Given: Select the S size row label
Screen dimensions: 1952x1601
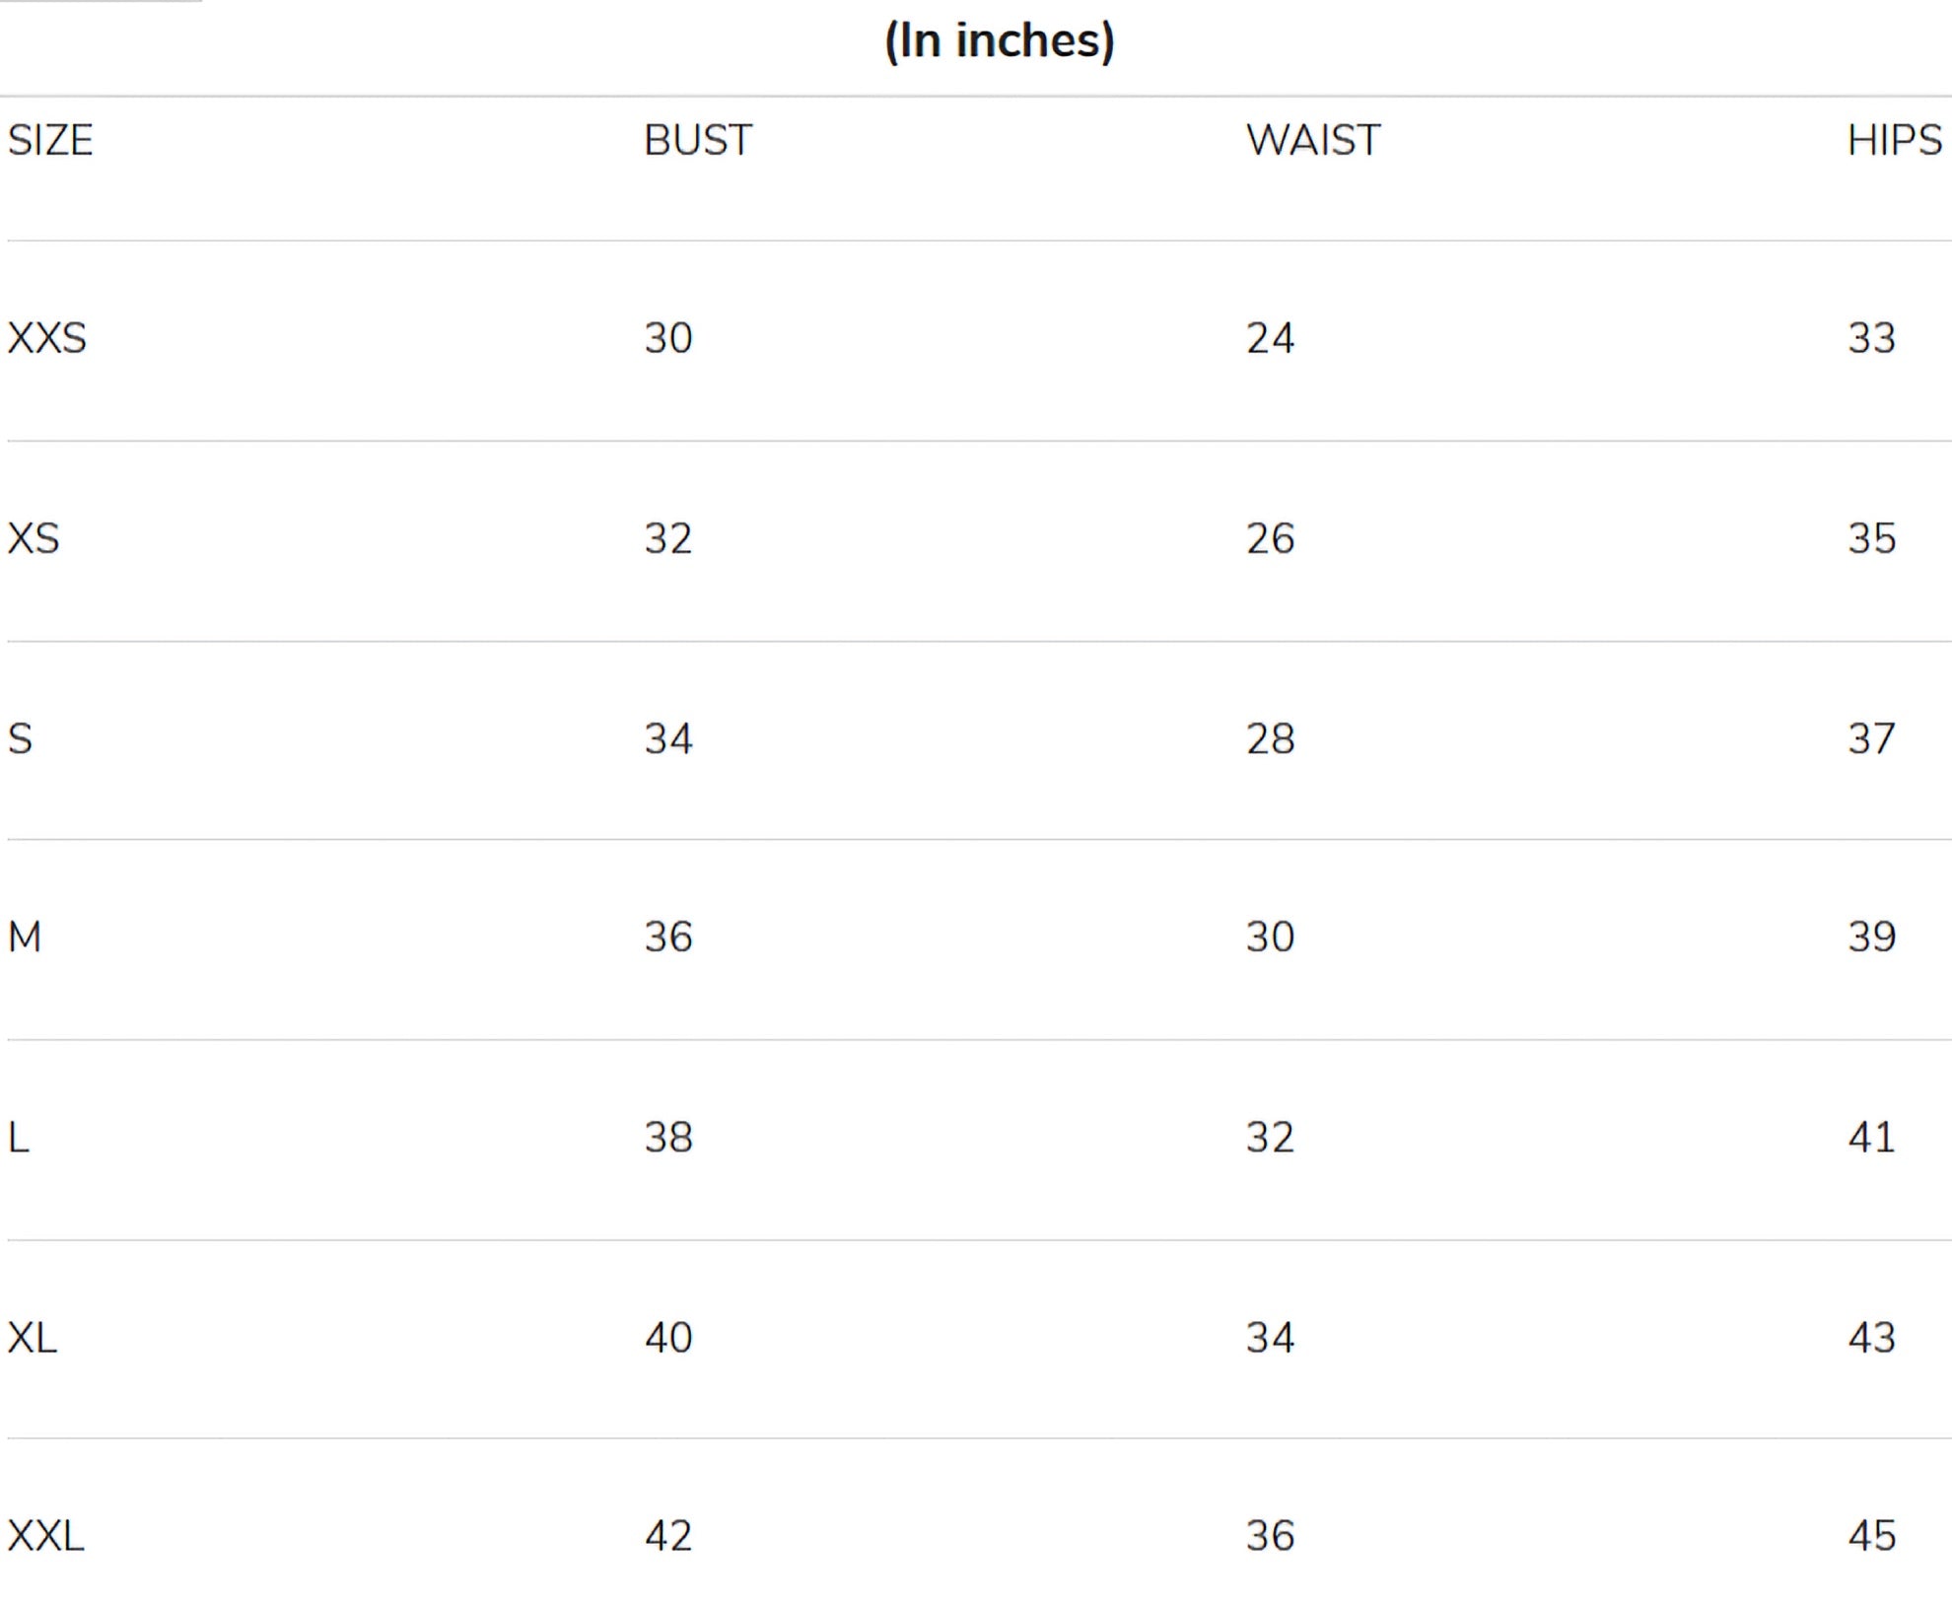Looking at the screenshot, I should [21, 738].
